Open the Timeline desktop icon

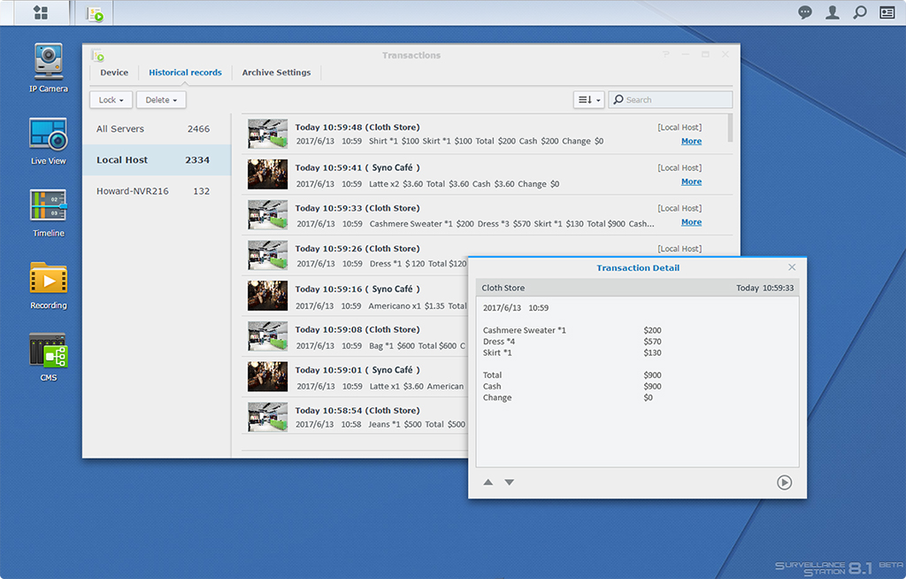point(48,209)
